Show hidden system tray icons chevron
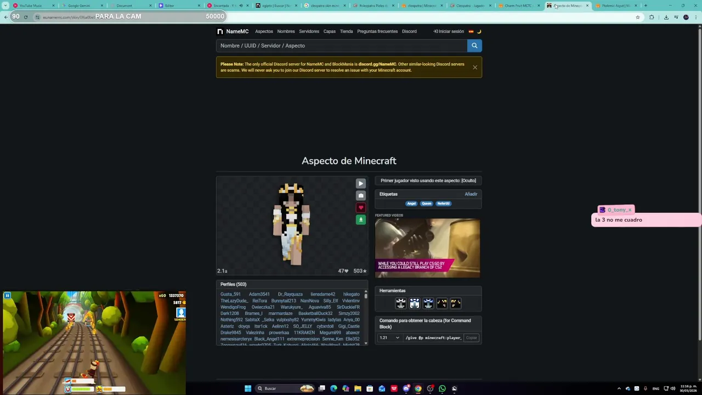This screenshot has height=395, width=702. (619, 388)
